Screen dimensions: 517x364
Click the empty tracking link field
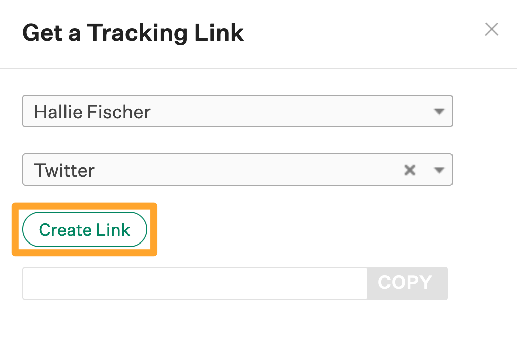coord(195,283)
